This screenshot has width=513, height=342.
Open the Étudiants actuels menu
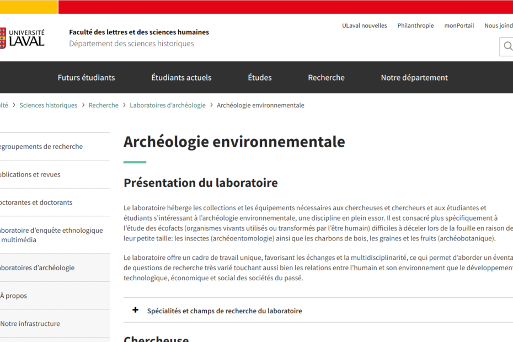(181, 77)
